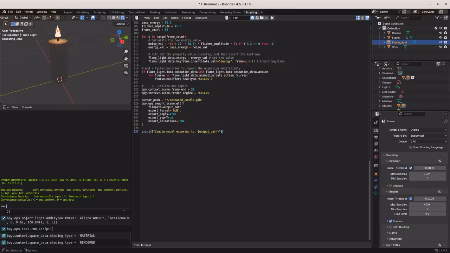450x253 pixels.
Task: Hide the Candle object in viewport
Action: pyautogui.click(x=441, y=33)
